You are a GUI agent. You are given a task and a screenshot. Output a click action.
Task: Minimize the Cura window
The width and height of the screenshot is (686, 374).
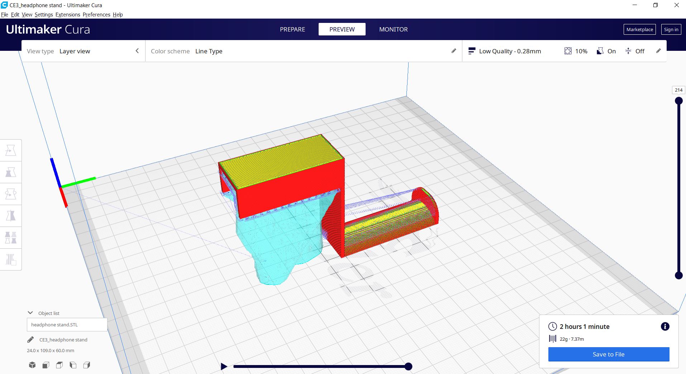point(635,5)
